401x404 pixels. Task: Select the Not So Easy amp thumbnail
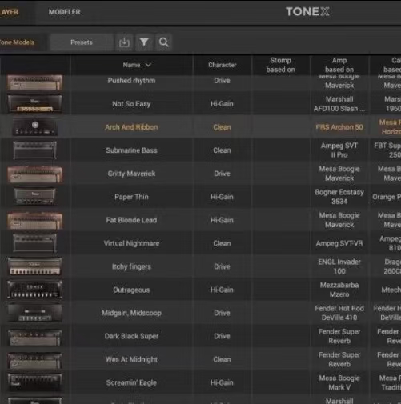[x=35, y=103]
